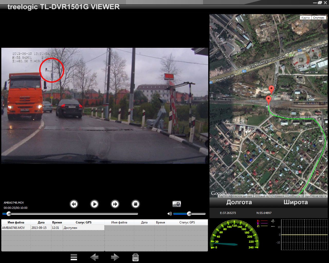Go to next file with right arrow

[x=115, y=257]
